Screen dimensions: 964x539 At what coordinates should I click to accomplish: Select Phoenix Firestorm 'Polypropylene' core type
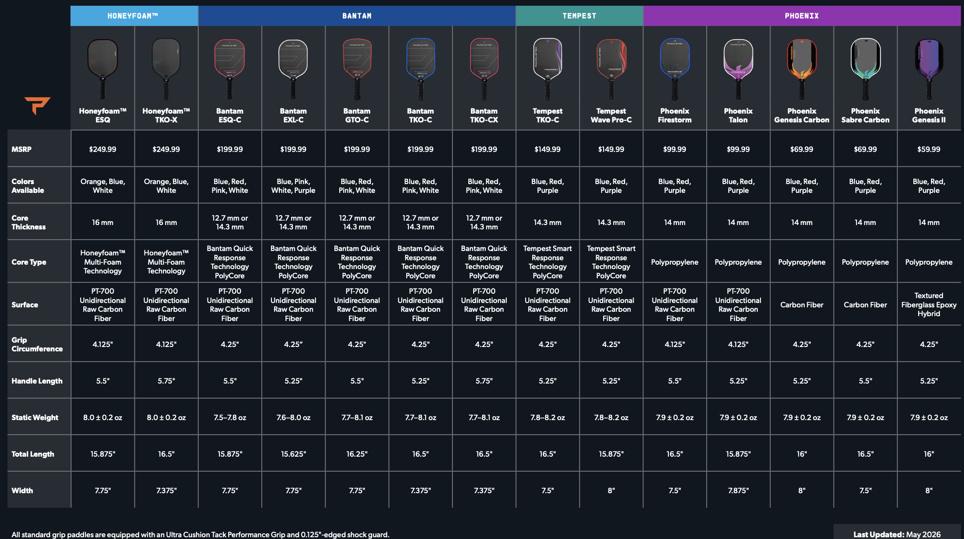tap(675, 262)
